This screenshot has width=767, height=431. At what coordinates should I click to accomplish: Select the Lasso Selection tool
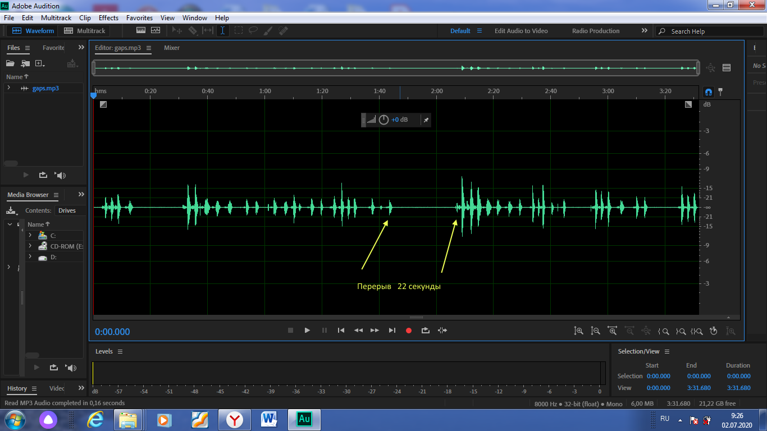click(x=253, y=31)
